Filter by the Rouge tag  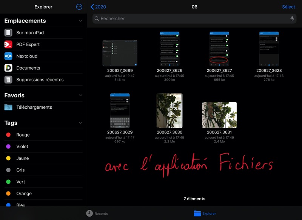[23, 135]
